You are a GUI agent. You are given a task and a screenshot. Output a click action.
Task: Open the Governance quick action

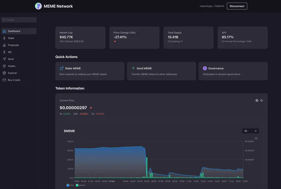[x=233, y=71]
